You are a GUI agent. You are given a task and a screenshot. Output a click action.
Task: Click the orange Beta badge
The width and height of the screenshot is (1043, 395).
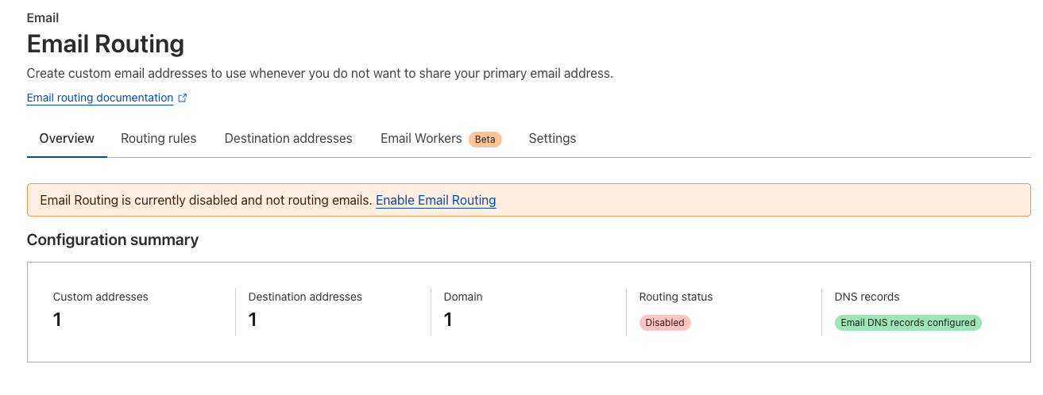[485, 140]
